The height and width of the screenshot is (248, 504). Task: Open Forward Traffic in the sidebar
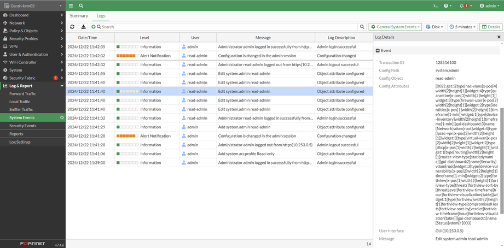[x=22, y=94]
